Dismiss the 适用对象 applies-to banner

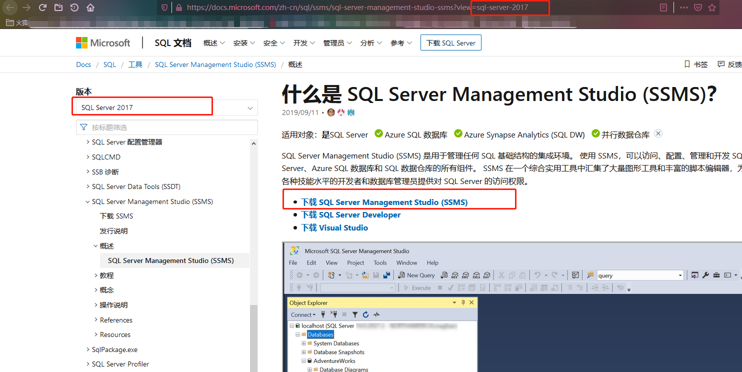point(658,133)
